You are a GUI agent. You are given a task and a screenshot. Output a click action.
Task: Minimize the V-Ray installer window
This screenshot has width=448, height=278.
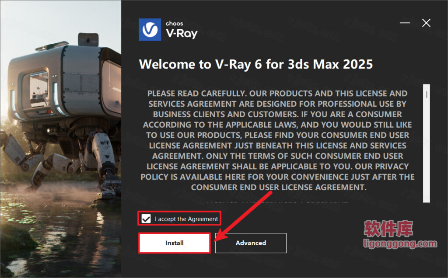pyautogui.click(x=405, y=23)
